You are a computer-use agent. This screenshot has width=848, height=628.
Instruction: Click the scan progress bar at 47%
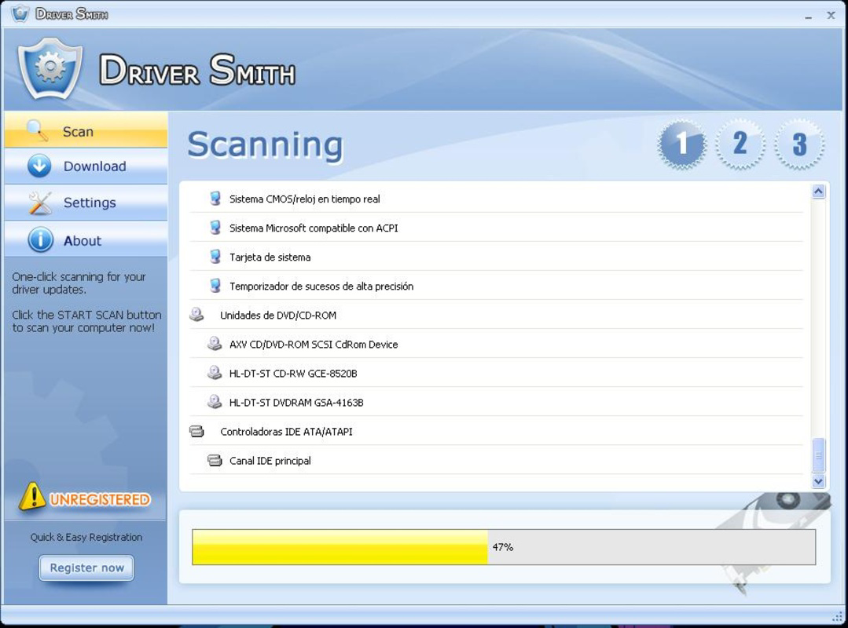coord(504,547)
